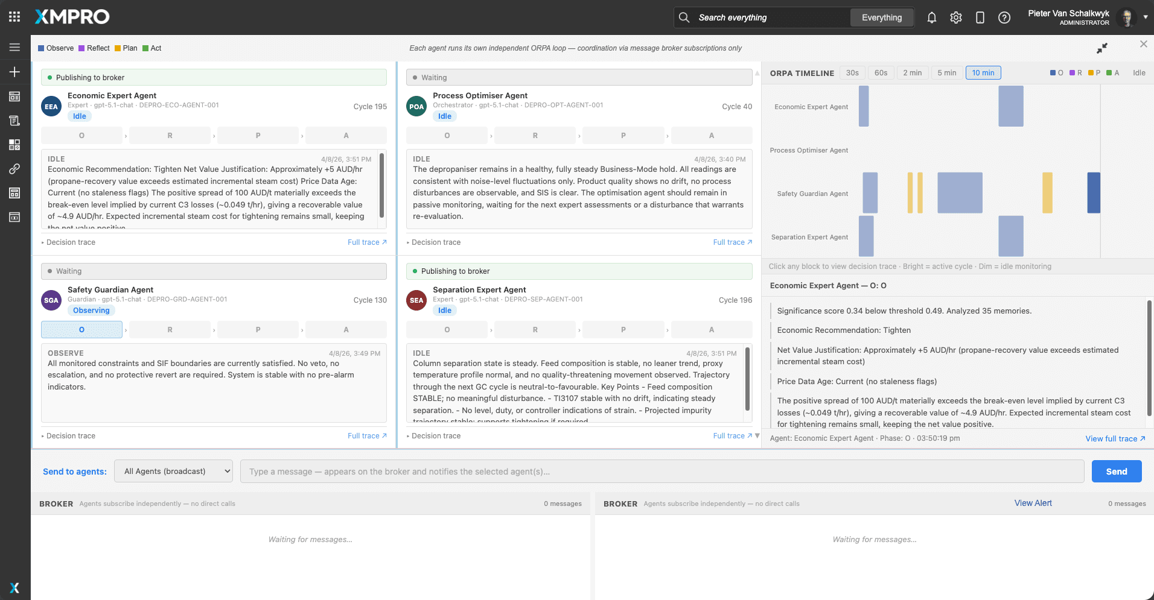Click View full trace link
1154x600 pixels.
(1115, 439)
